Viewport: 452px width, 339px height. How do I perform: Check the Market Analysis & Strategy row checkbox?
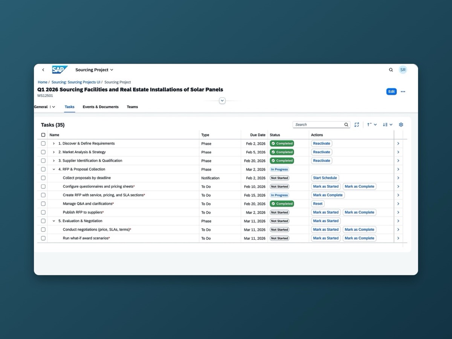[43, 152]
